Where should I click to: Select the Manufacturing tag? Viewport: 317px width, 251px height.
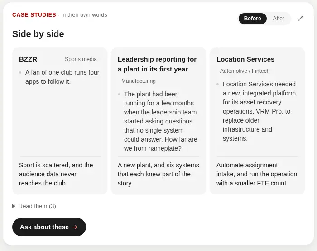click(x=139, y=81)
